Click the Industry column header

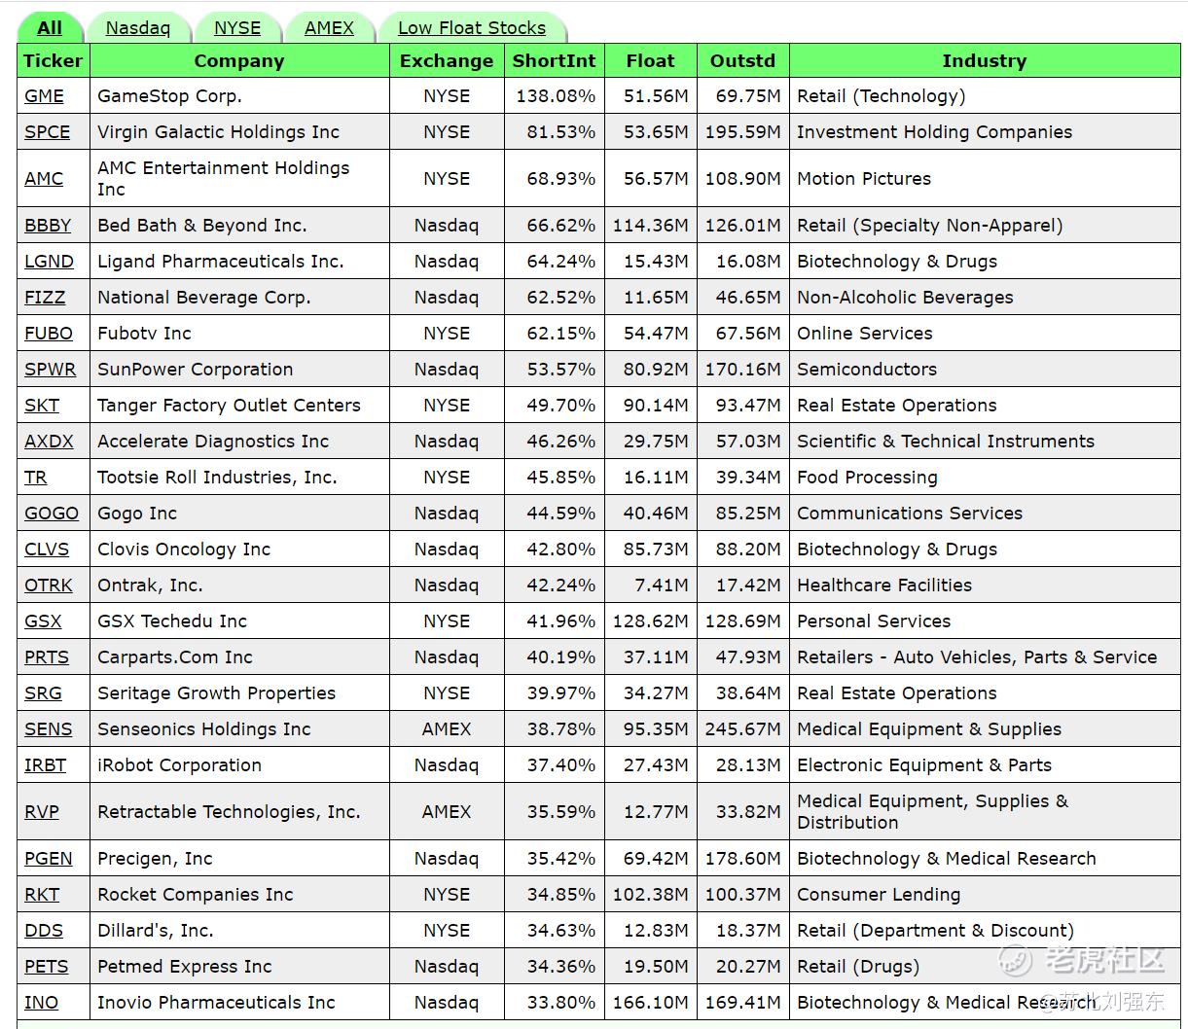985,61
